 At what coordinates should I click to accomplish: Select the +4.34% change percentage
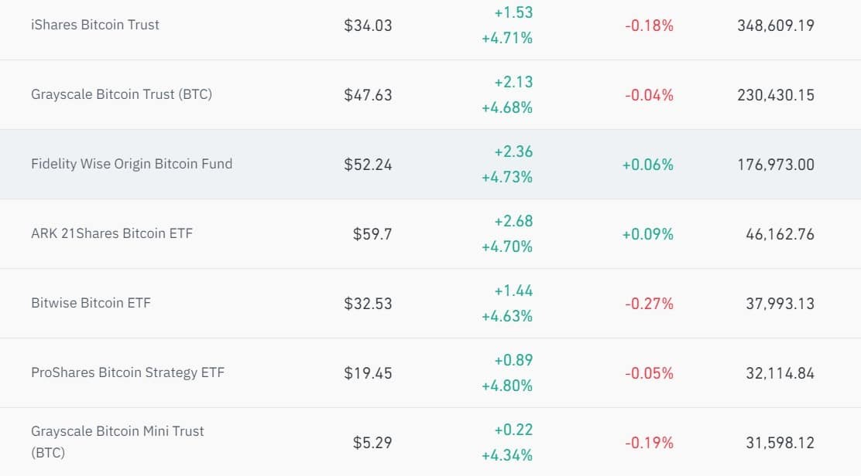[x=507, y=455]
